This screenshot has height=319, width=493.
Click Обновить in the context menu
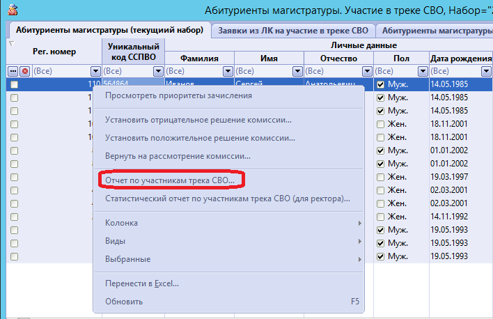click(x=228, y=302)
